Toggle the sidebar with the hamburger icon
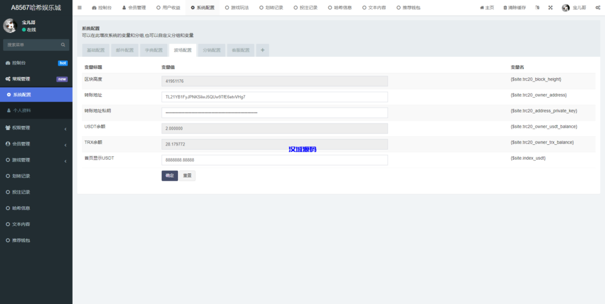 [80, 7]
